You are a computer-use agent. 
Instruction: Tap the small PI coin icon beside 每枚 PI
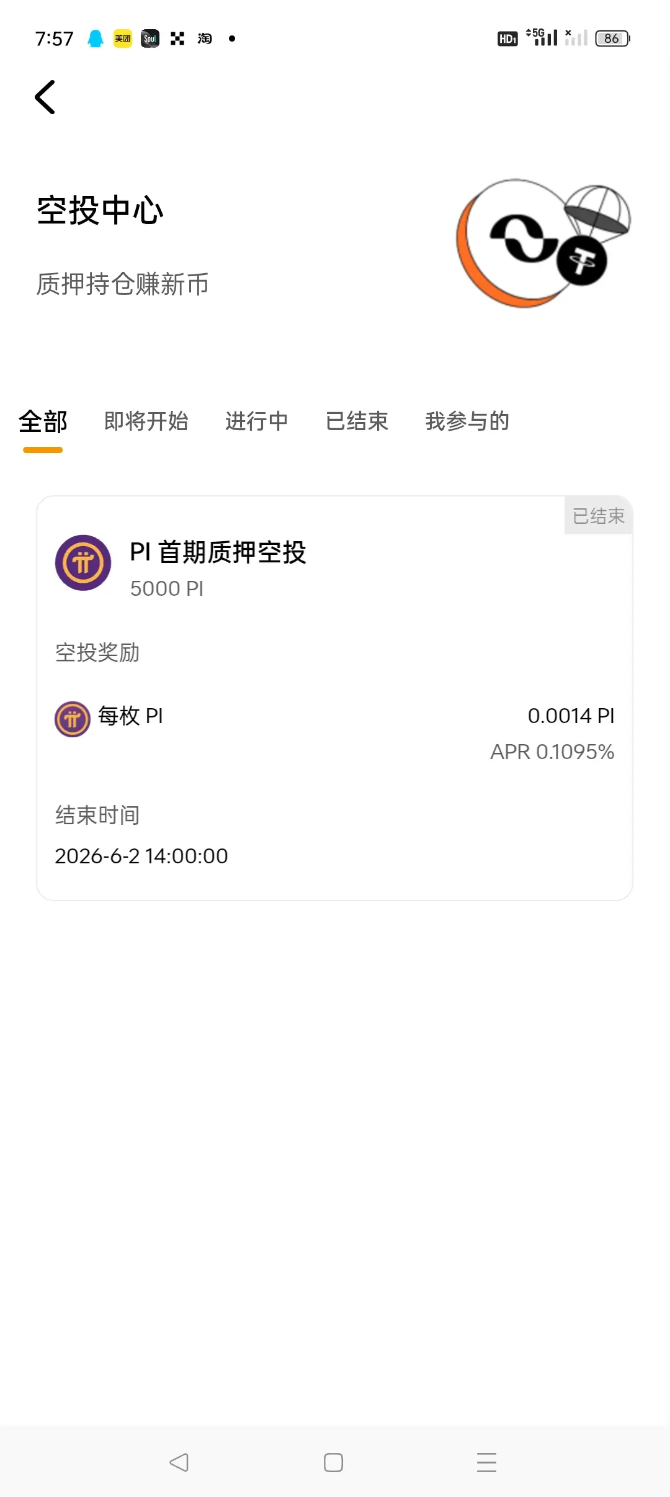click(x=73, y=719)
